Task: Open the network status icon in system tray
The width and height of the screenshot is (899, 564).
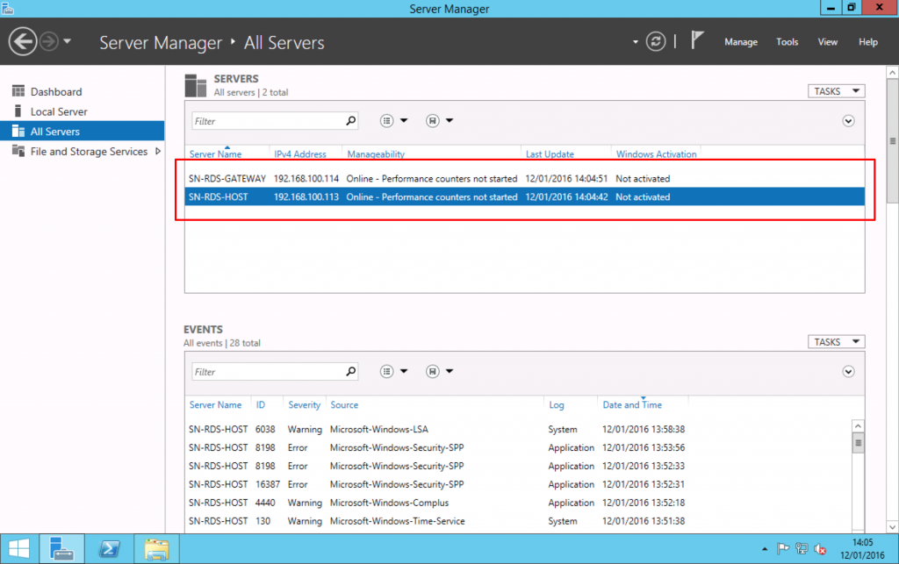Action: tap(802, 548)
